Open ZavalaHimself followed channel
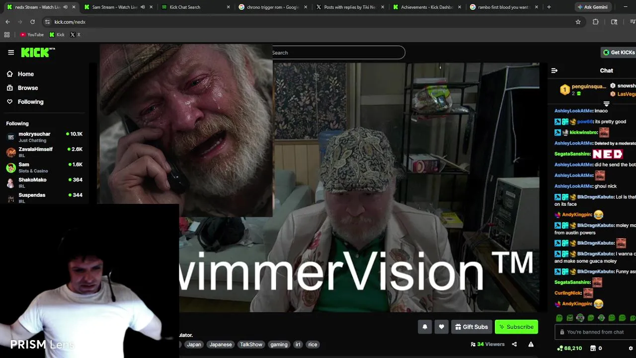The height and width of the screenshot is (358, 636). click(x=45, y=152)
